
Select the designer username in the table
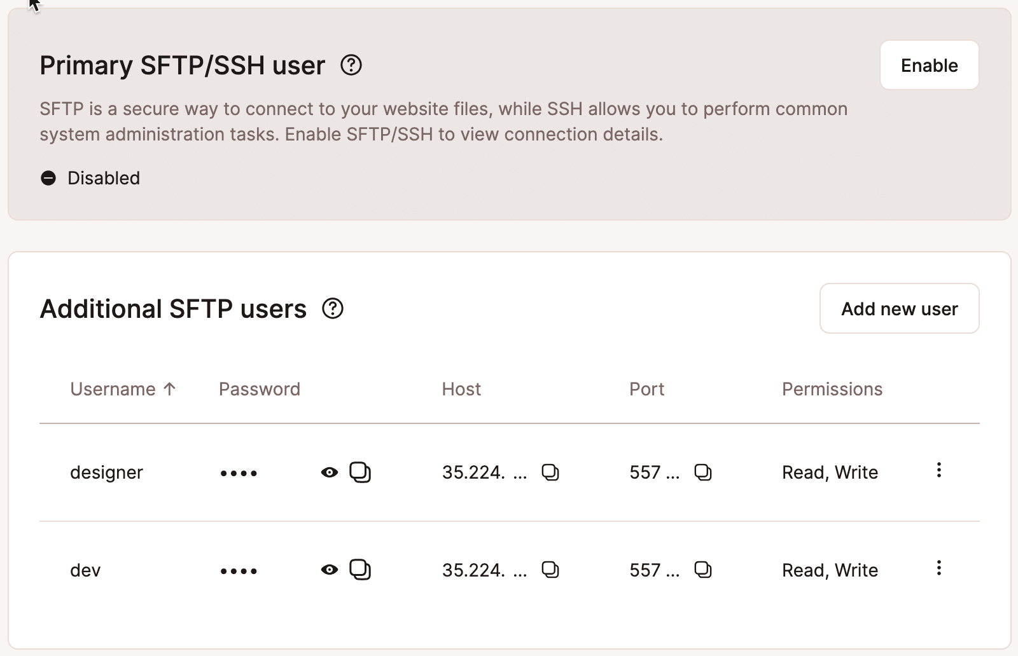point(106,472)
